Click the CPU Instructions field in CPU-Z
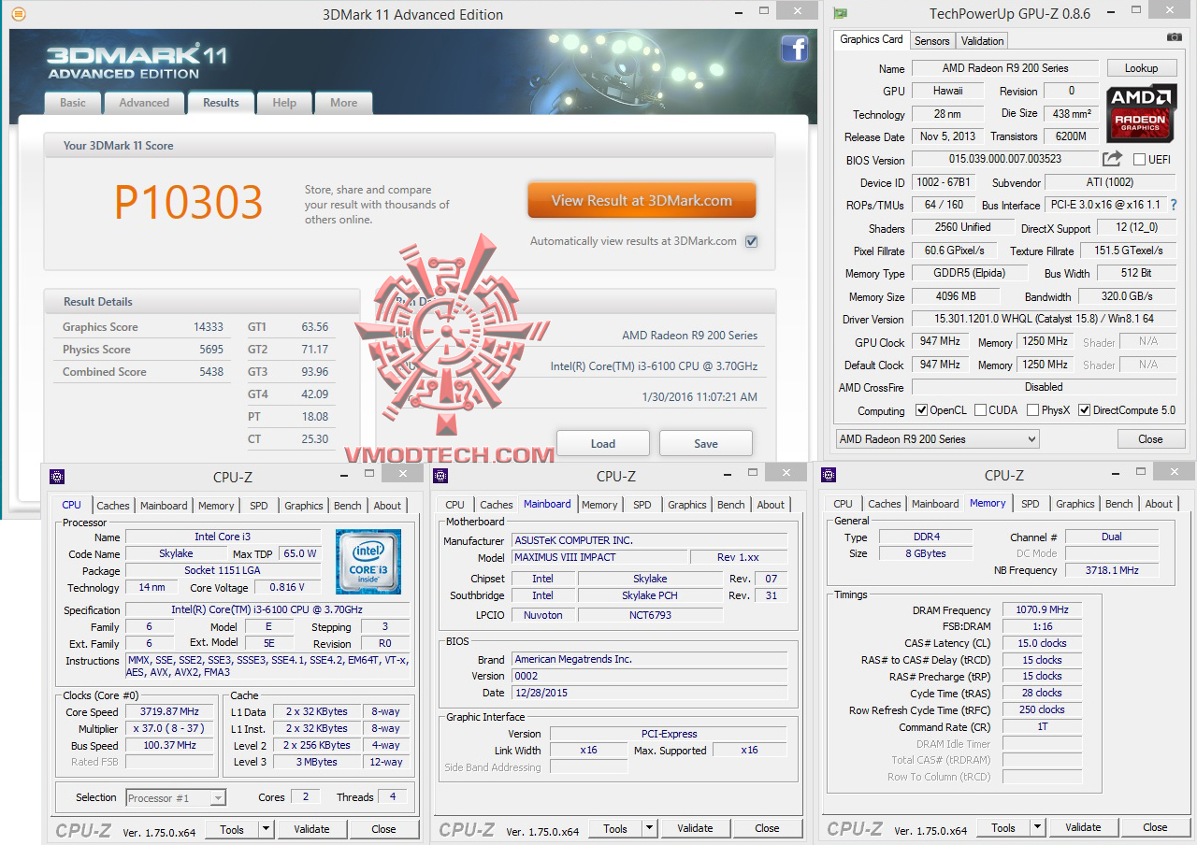The height and width of the screenshot is (845, 1197). tap(267, 666)
